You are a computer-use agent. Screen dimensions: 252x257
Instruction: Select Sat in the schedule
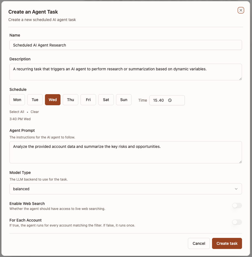pos(106,100)
